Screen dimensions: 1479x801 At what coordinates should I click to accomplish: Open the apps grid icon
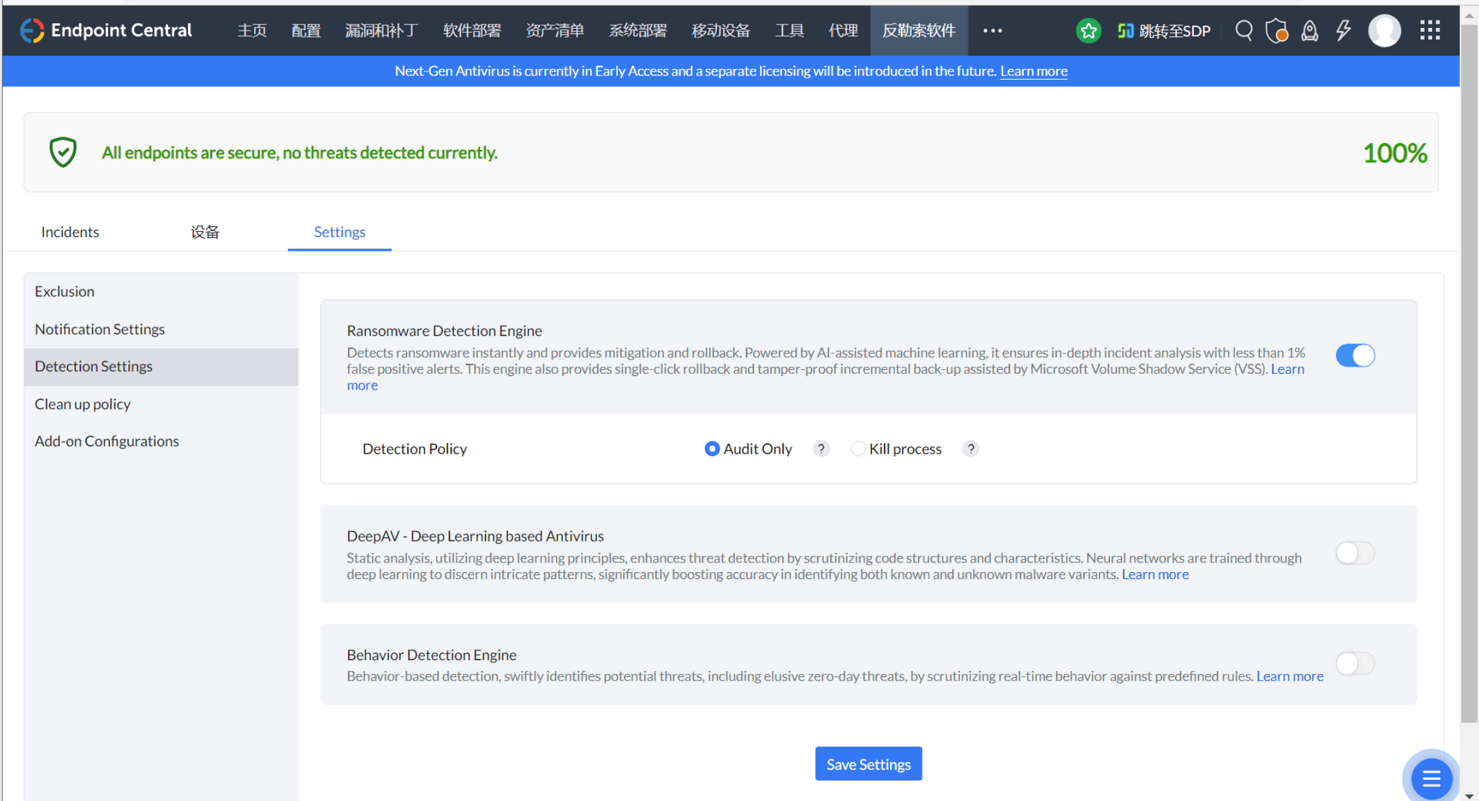(x=1429, y=31)
